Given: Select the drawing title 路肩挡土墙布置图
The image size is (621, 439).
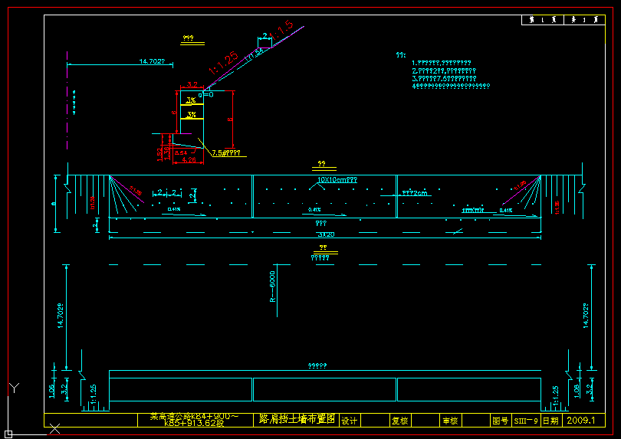Looking at the screenshot, I should tap(297, 420).
